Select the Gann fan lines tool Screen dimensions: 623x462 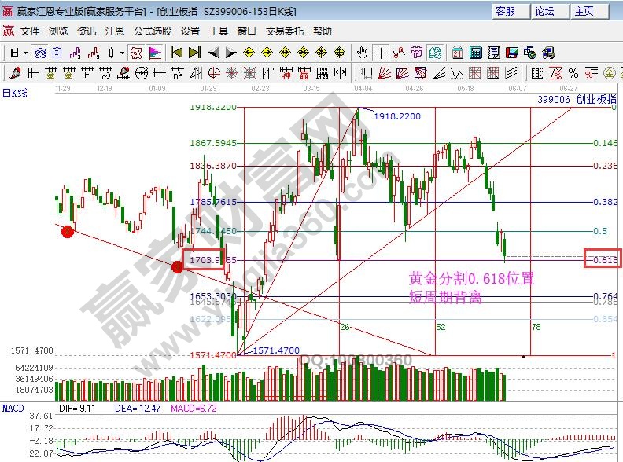coord(384,73)
